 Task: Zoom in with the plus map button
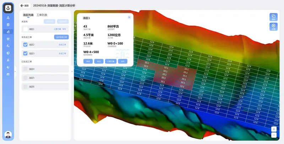[274, 129]
